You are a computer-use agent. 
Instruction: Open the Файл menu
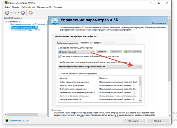point(7,7)
